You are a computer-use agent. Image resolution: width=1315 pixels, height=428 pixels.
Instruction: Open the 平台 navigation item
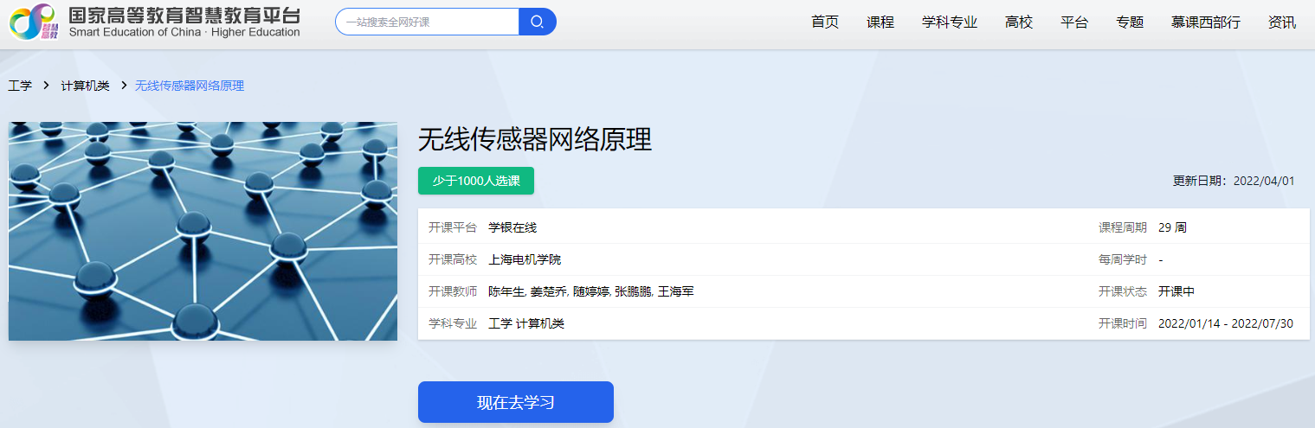pos(1073,22)
